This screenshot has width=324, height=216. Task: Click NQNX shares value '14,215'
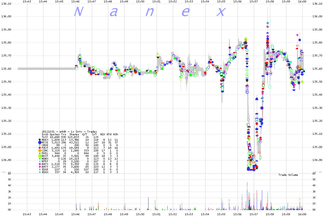click(x=74, y=159)
